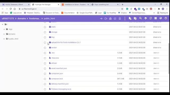
Task: Click the 397.3 kB size value
Action: (120, 79)
